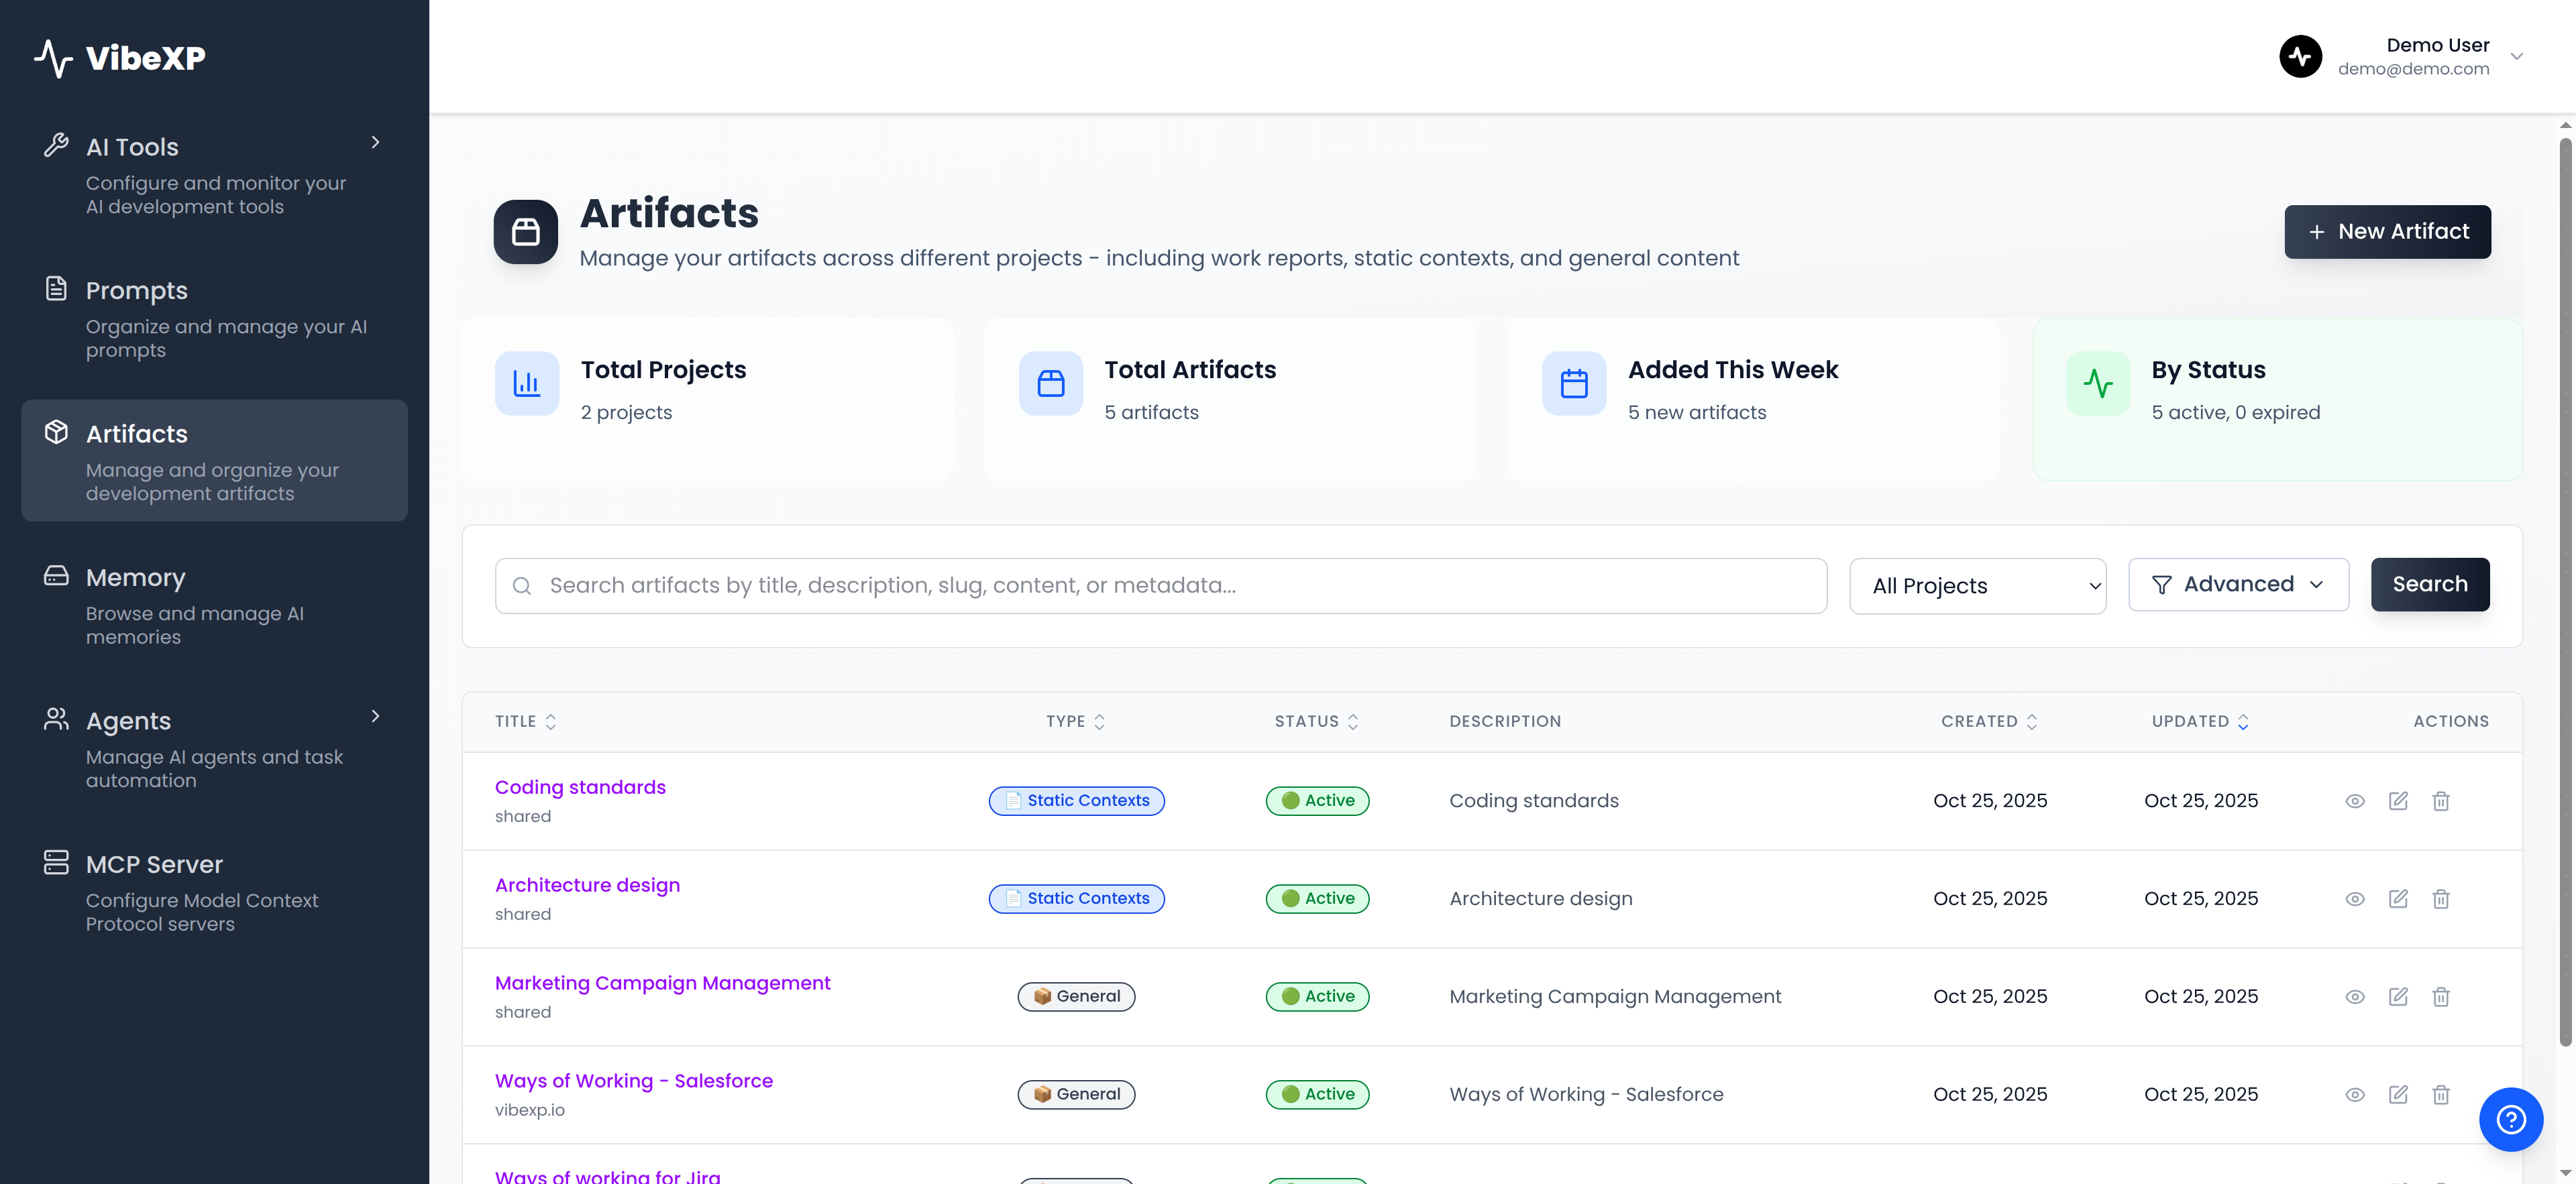
Task: Click the New Artifact button
Action: pyautogui.click(x=2387, y=232)
